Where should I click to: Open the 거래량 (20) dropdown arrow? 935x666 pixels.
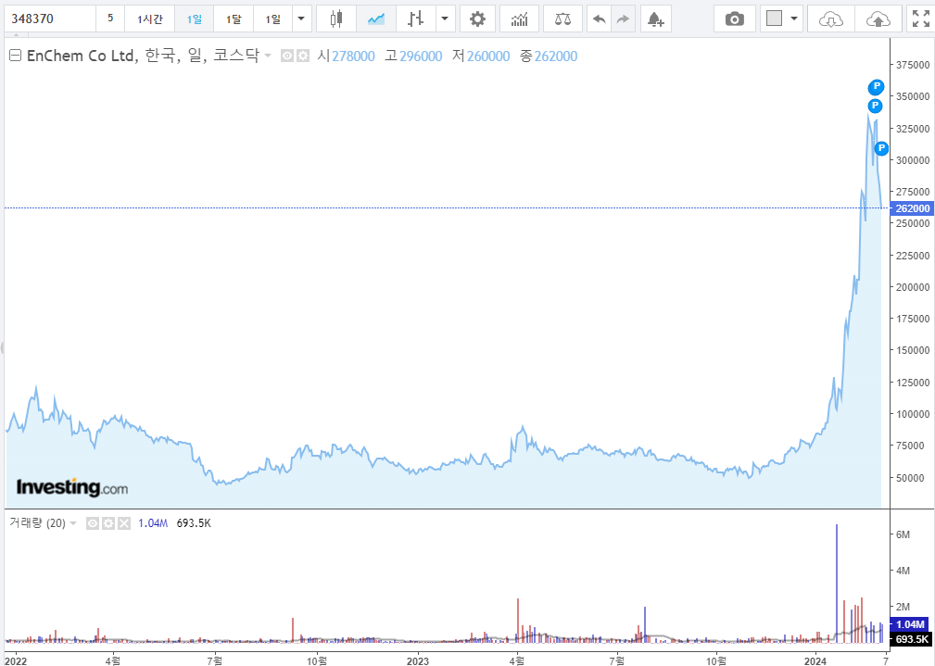[73, 523]
